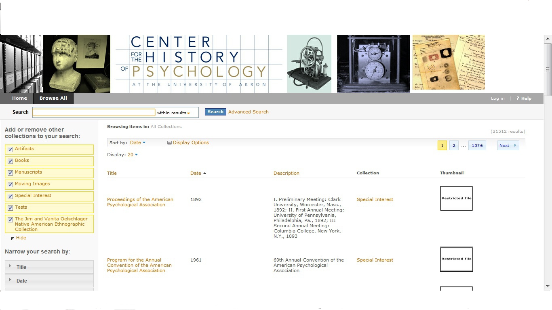Toggle the Tests collection checkbox
The height and width of the screenshot is (310, 552).
tap(11, 208)
